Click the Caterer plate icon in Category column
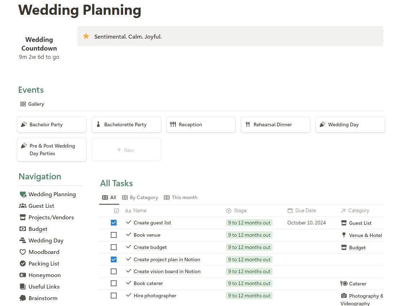The width and height of the screenshot is (397, 306). (x=344, y=284)
